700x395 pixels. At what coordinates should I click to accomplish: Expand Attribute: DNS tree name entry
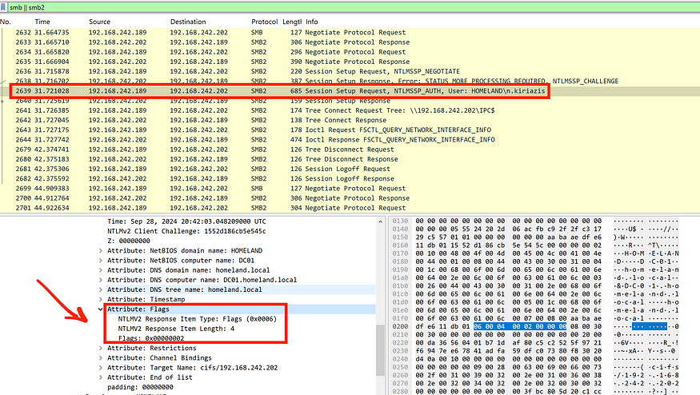tap(101, 289)
